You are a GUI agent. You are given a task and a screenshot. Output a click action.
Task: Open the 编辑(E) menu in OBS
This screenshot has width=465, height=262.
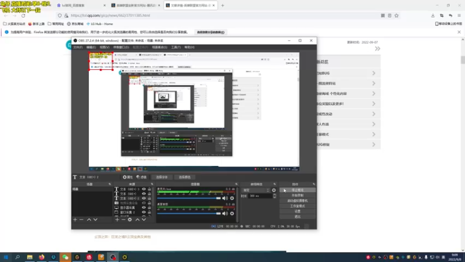click(x=91, y=47)
